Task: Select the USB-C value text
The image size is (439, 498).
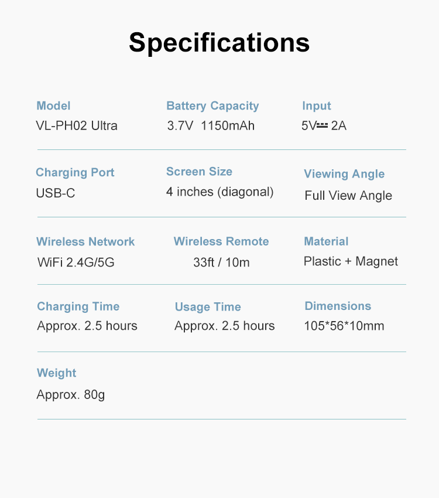Action: click(56, 193)
